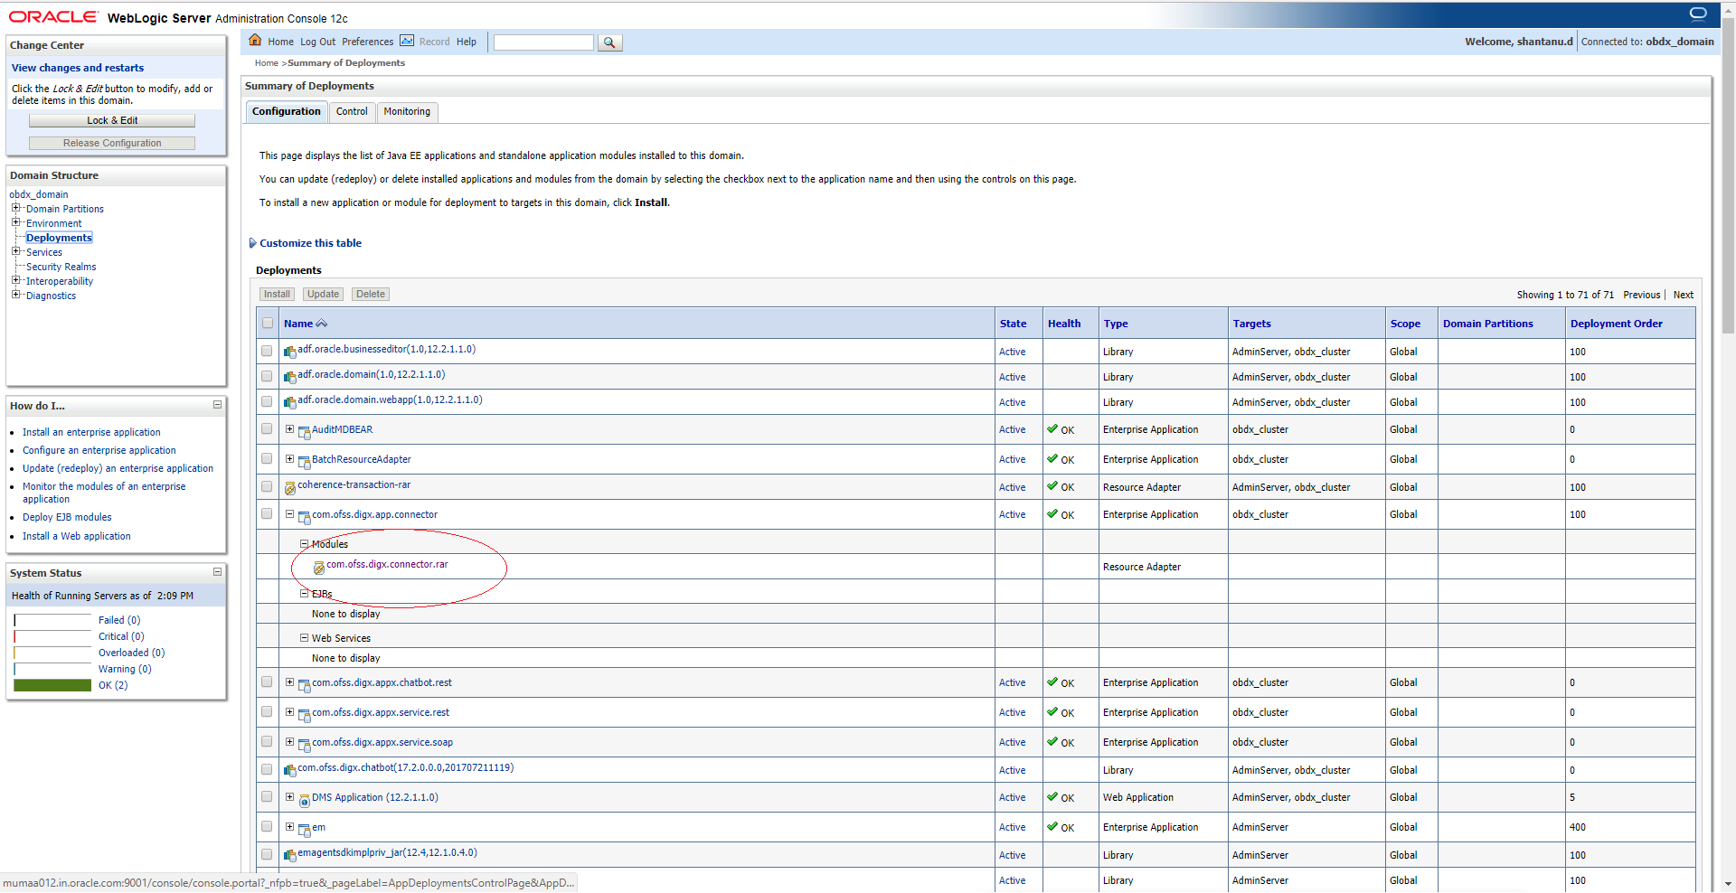This screenshot has width=1736, height=893.
Task: Click Log Out in the toolbar
Action: point(317,42)
